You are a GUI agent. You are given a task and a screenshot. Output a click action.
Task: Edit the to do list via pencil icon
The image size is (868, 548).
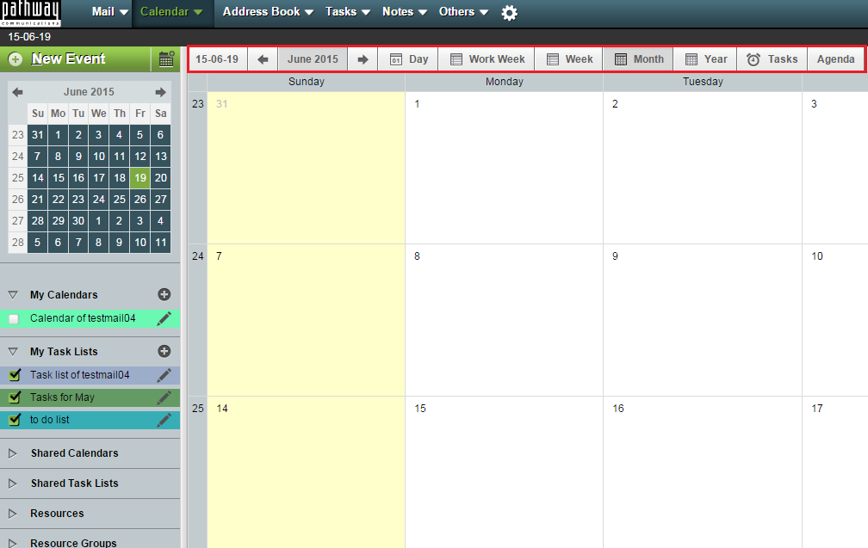[x=164, y=419]
